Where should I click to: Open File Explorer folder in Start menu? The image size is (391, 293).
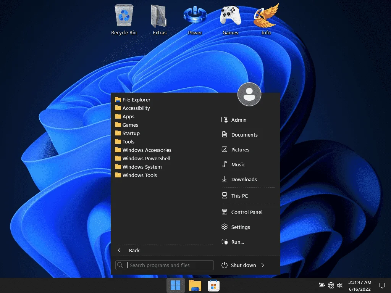pyautogui.click(x=132, y=100)
